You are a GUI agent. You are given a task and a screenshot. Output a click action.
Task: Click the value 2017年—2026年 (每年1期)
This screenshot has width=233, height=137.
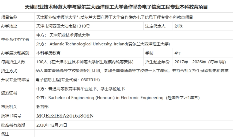200,62
